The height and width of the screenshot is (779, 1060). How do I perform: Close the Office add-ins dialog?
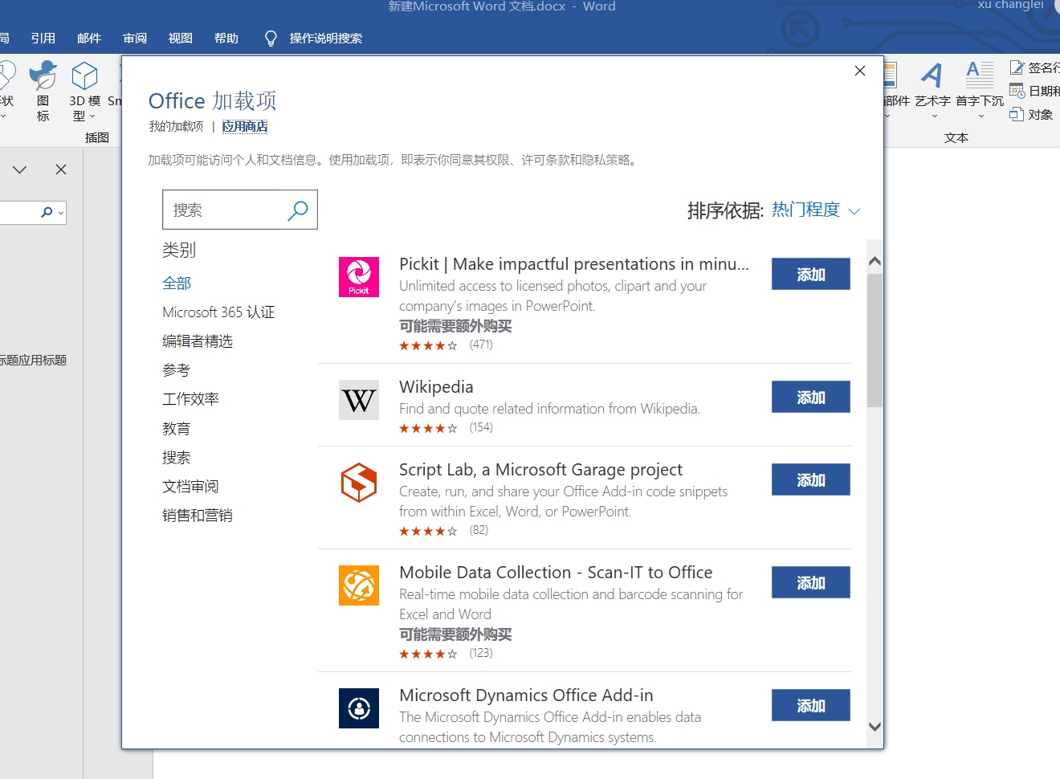pos(860,71)
